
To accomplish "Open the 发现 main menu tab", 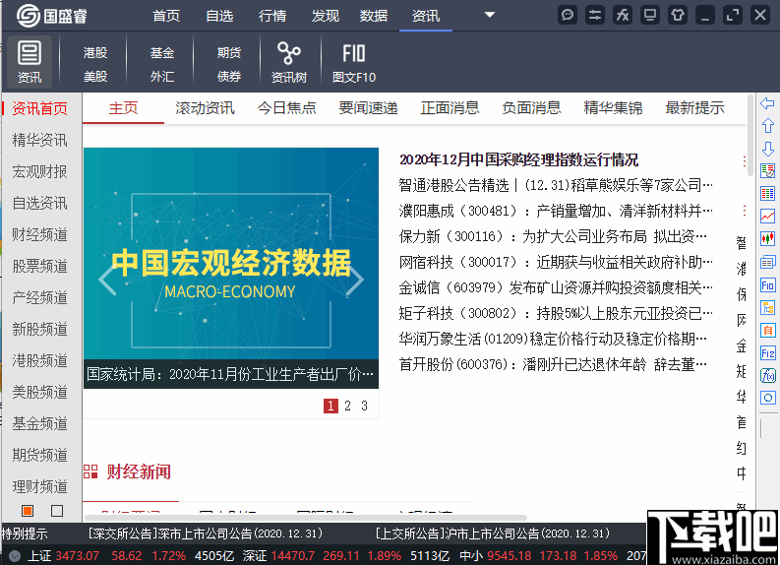I will click(326, 16).
